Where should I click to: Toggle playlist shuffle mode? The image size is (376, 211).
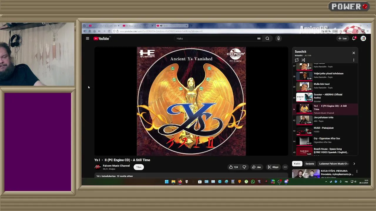(303, 60)
